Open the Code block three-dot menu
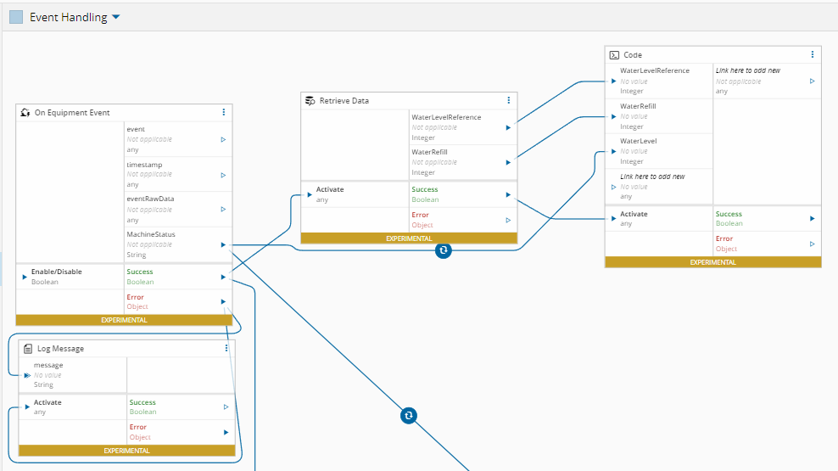This screenshot has width=838, height=471. tap(813, 54)
